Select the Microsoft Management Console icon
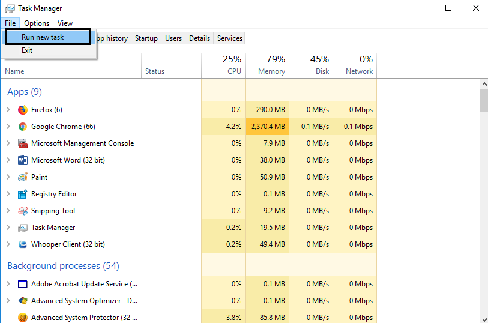This screenshot has width=488, height=323. [x=23, y=143]
